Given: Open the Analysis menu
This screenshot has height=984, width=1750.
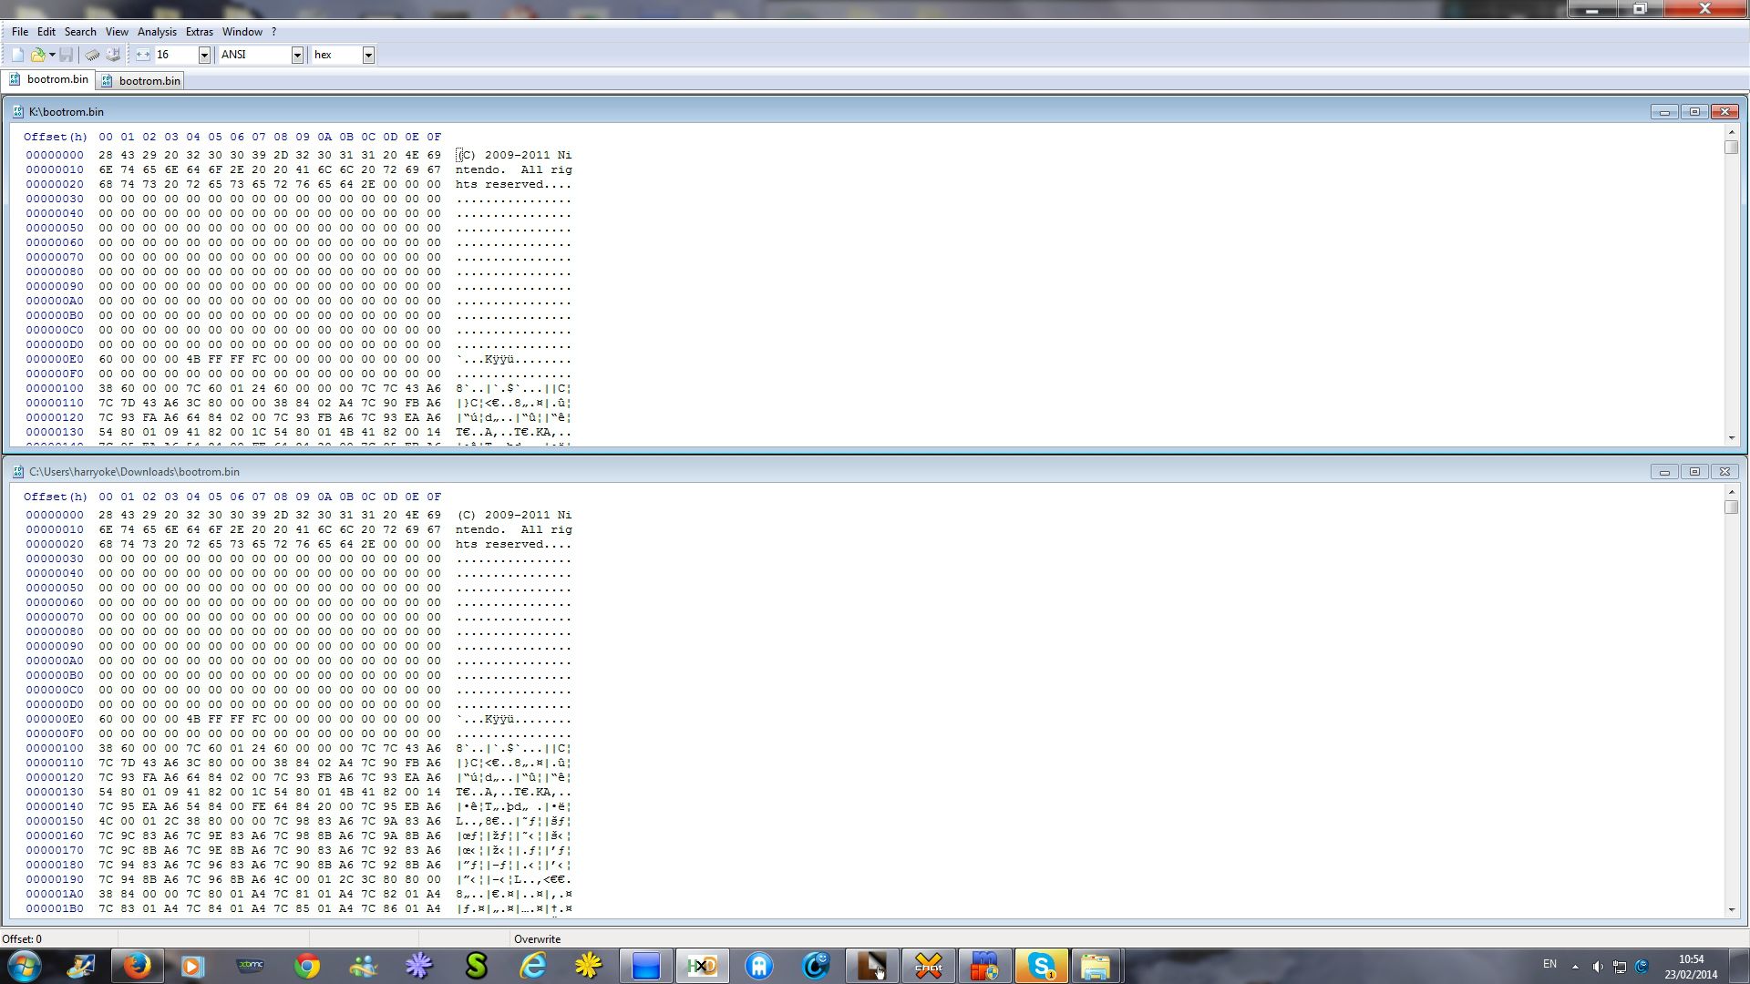Looking at the screenshot, I should (x=157, y=32).
